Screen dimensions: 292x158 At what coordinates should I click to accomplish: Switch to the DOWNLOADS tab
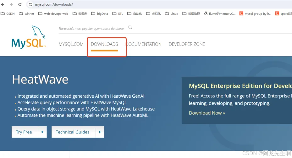coord(104,44)
